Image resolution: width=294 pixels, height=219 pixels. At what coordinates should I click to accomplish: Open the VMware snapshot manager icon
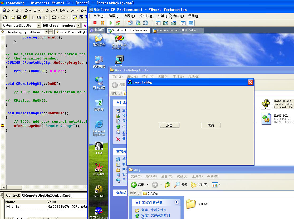[145, 23]
